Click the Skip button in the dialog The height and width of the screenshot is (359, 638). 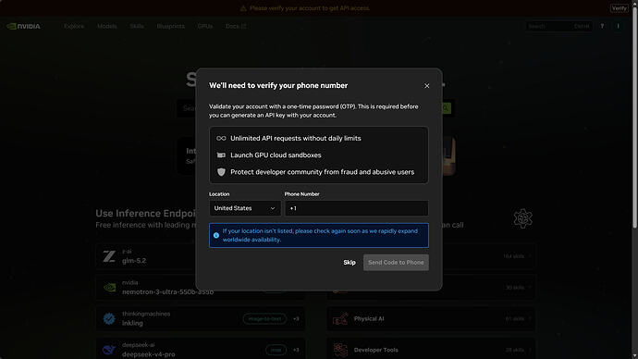[350, 263]
